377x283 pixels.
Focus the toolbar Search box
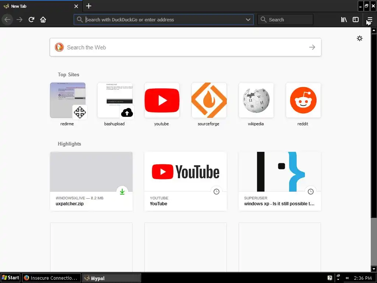pyautogui.click(x=285, y=20)
